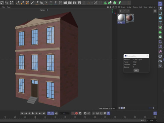The width and height of the screenshot is (164, 123).
Task: Open the Material Manager View menu
Action: point(145,7)
